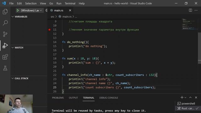Click the channel_info function name
Screen dimensions: 201x113
(77, 75)
